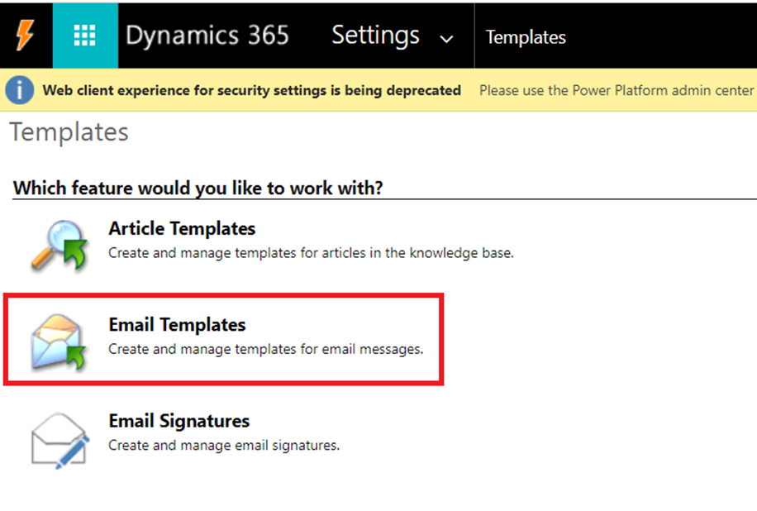Click the Power Platform admin center message
The height and width of the screenshot is (511, 757).
617,90
